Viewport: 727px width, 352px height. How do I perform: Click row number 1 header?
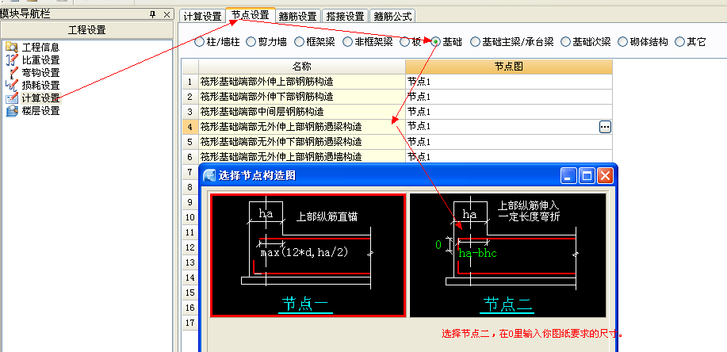click(189, 82)
